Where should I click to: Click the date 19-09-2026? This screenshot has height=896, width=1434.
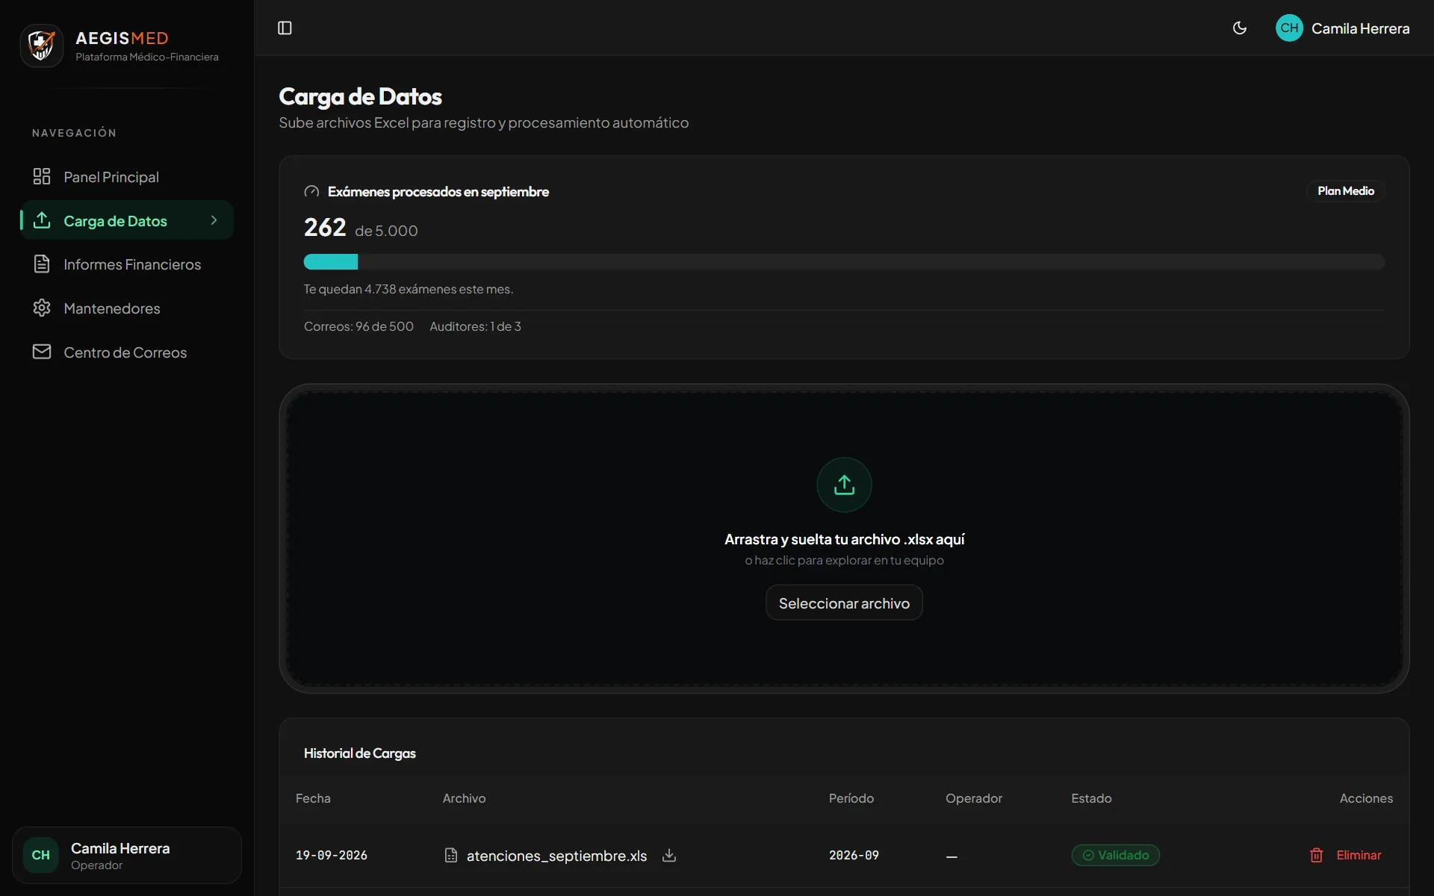[332, 855]
